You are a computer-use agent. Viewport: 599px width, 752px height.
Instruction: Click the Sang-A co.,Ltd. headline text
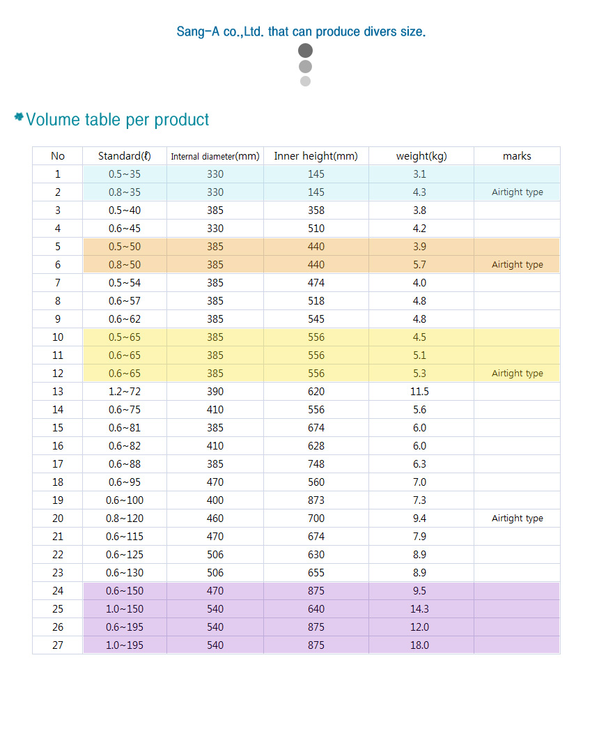click(x=301, y=31)
